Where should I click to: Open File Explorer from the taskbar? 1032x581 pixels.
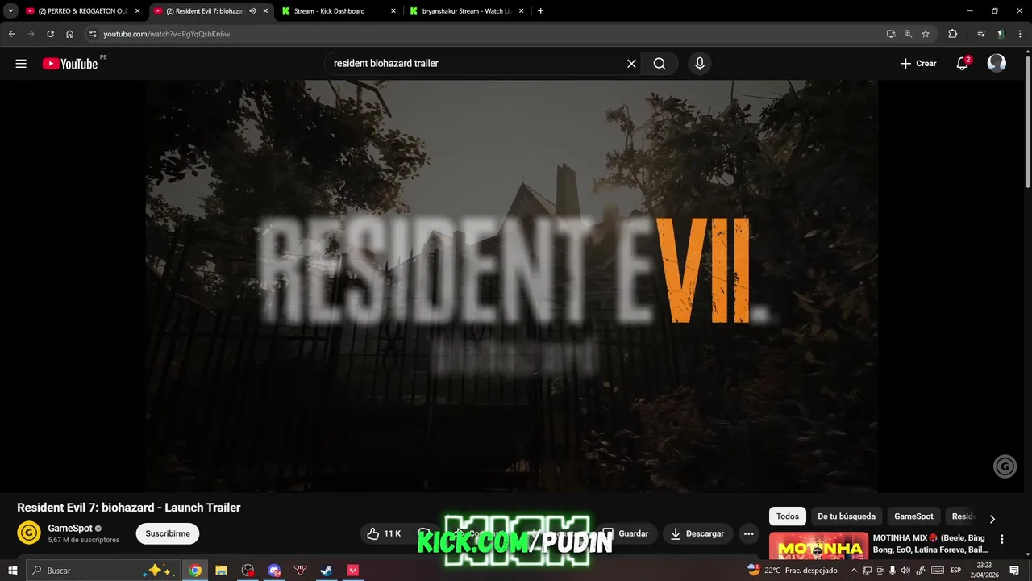point(221,571)
